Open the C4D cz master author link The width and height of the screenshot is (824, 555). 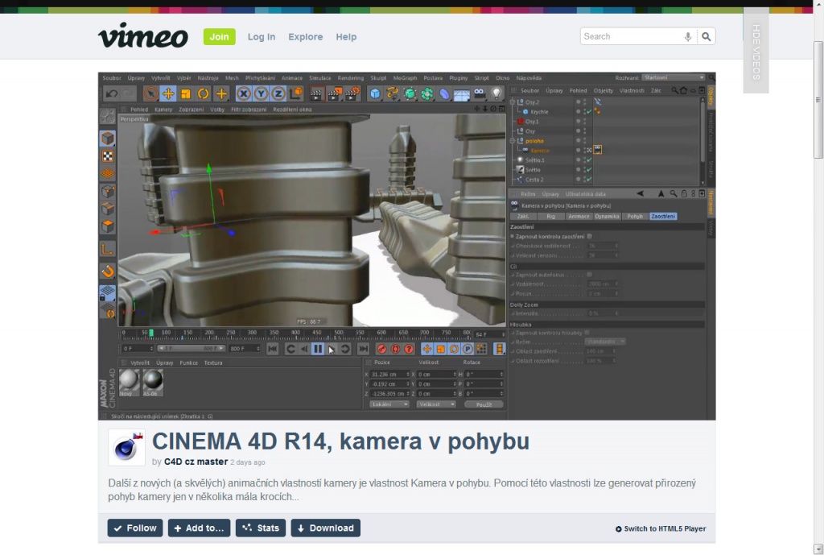[196, 462]
